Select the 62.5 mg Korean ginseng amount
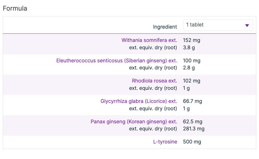Screen dimensions: 259x159 pyautogui.click(x=193, y=122)
